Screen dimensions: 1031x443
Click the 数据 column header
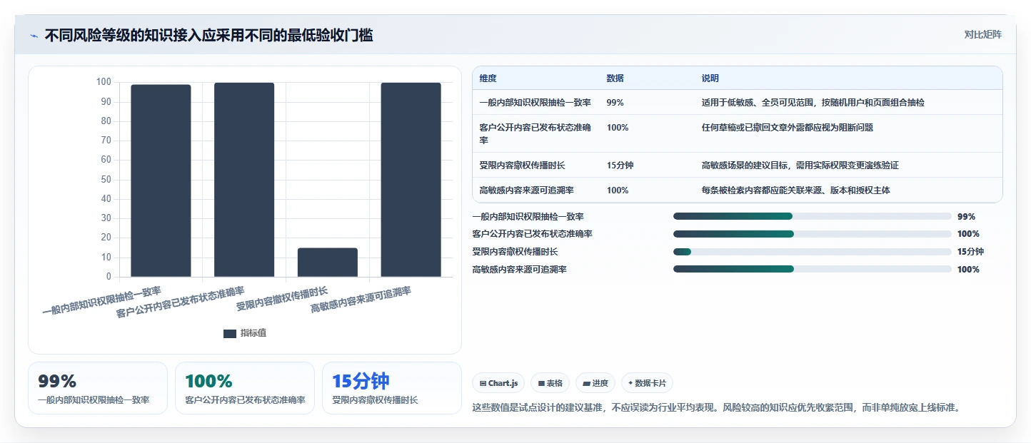click(615, 78)
